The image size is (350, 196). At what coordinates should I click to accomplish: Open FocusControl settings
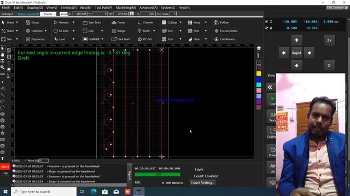pos(226,31)
